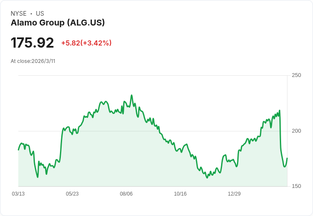The height and width of the screenshot is (216, 313).
Task: Click the chart line's first point at left edge
Action: 18,150
